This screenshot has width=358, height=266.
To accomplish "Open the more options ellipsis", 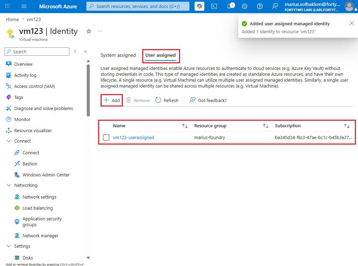I will [100, 31].
